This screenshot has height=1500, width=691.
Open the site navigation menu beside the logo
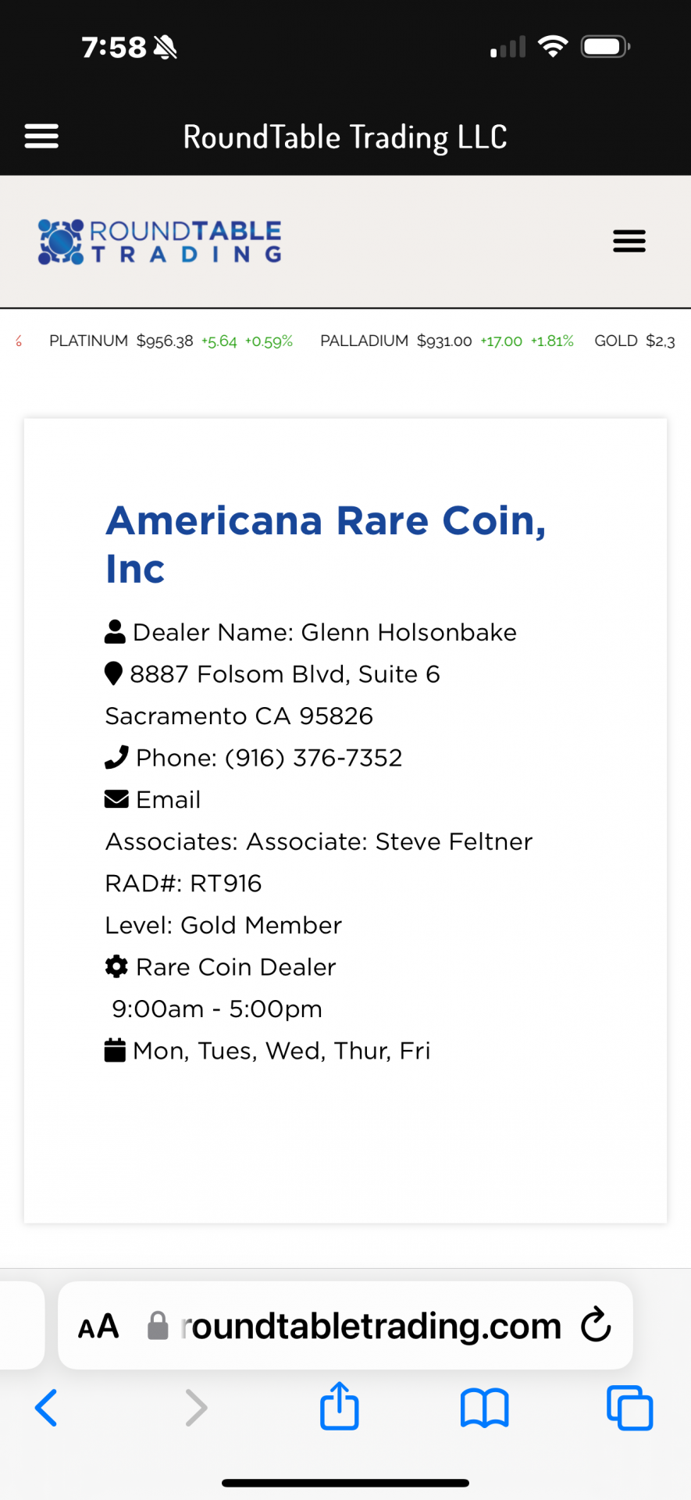click(x=629, y=241)
